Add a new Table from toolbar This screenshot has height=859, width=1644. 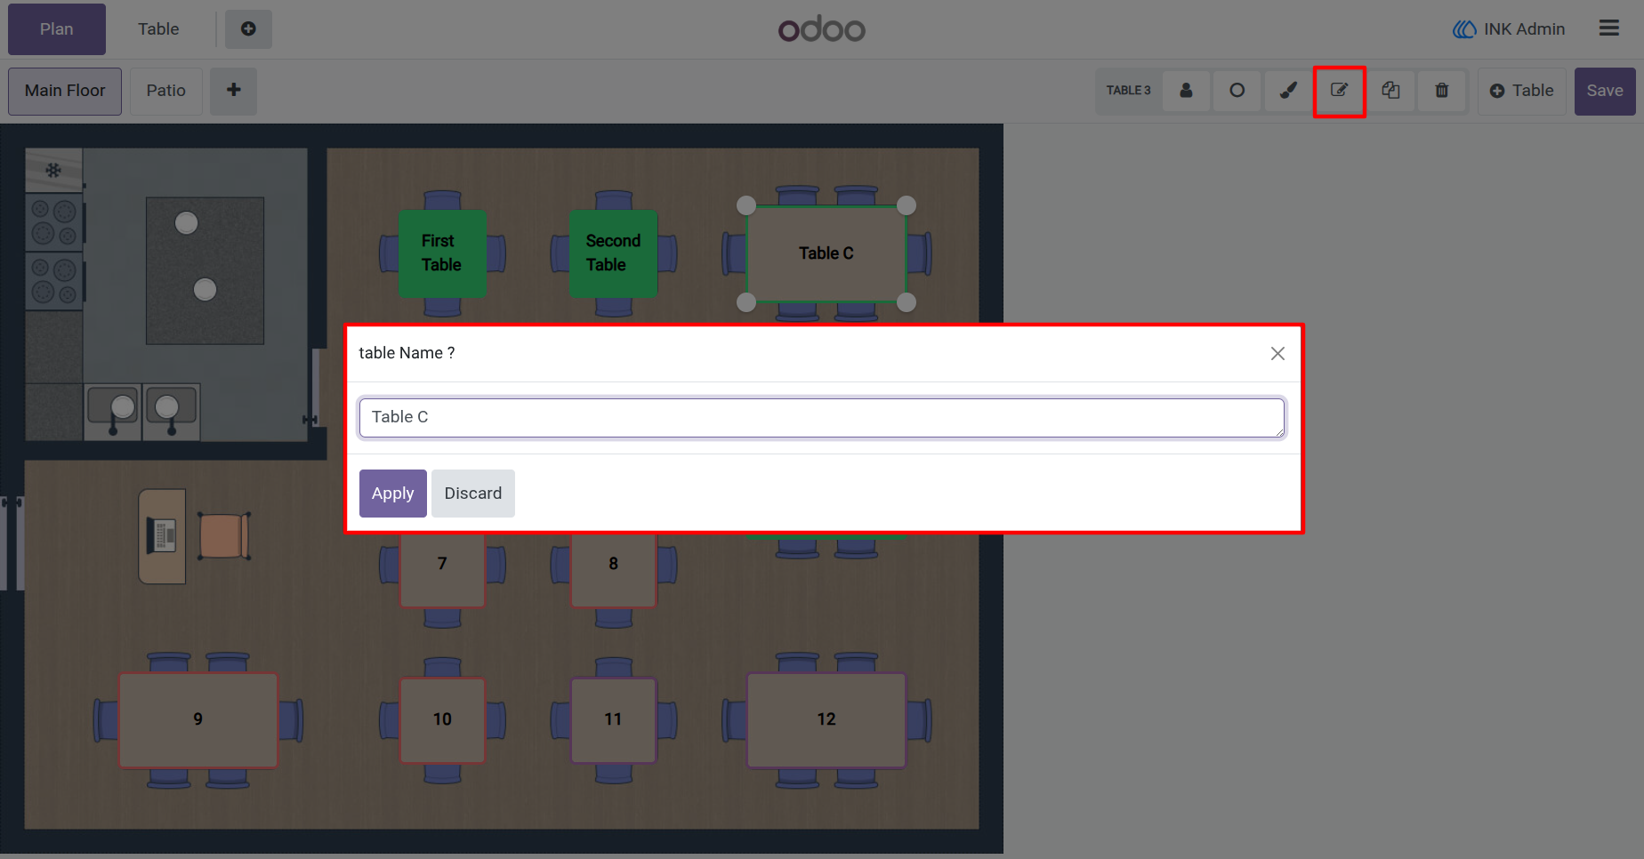coord(1521,91)
